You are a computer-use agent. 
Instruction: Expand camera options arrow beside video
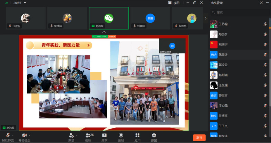pyautogui.click(x=30, y=136)
